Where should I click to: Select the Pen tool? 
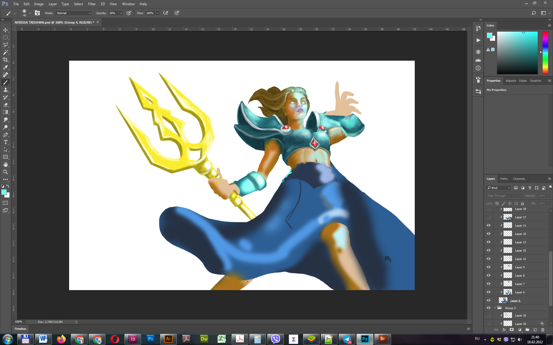pyautogui.click(x=5, y=135)
